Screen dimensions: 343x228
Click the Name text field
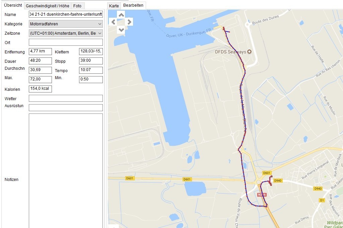(66, 15)
